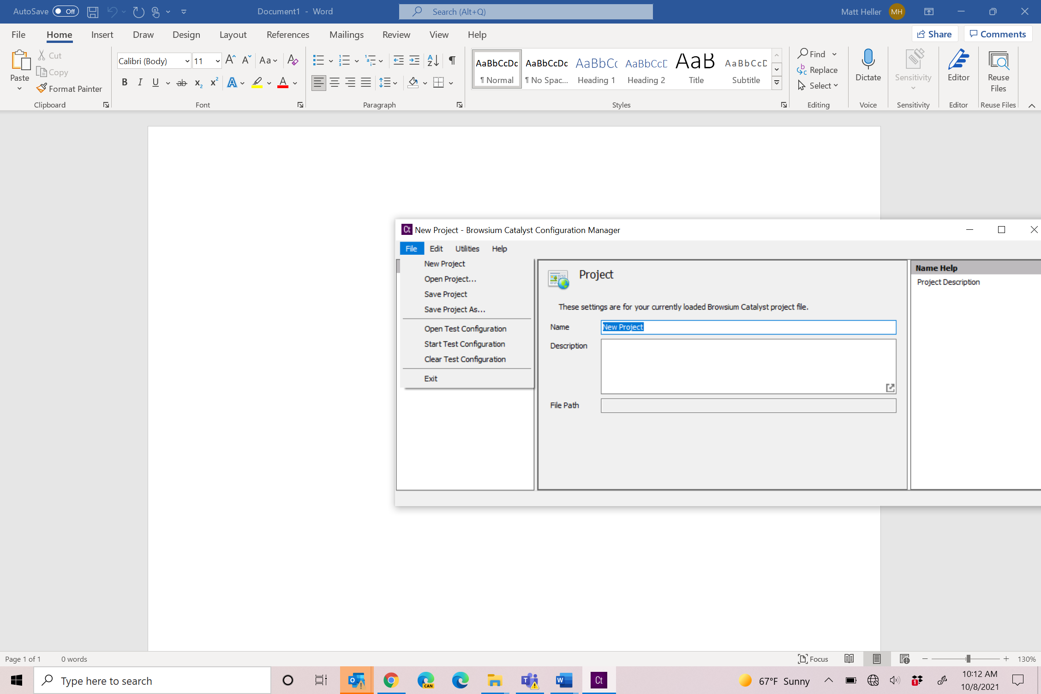
Task: Adjust the zoom slider handle
Action: tap(968, 659)
